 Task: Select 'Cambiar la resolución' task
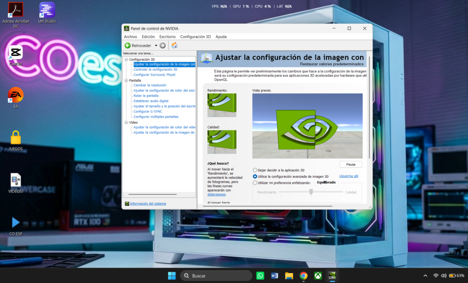[150, 85]
